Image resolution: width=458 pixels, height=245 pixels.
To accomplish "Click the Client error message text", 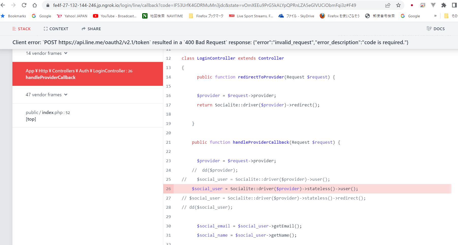I will [x=210, y=42].
